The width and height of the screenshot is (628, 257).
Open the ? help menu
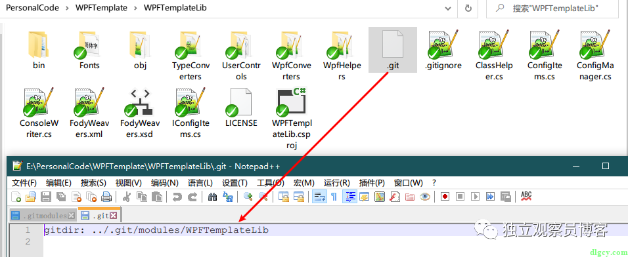tap(434, 183)
